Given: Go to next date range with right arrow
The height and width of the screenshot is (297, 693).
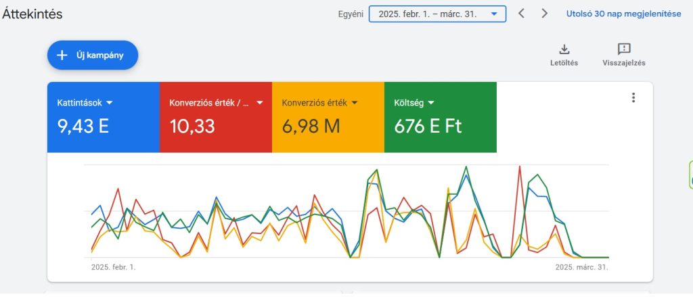Looking at the screenshot, I should pos(545,14).
